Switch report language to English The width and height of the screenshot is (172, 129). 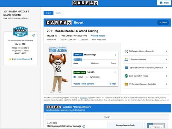click(48, 13)
